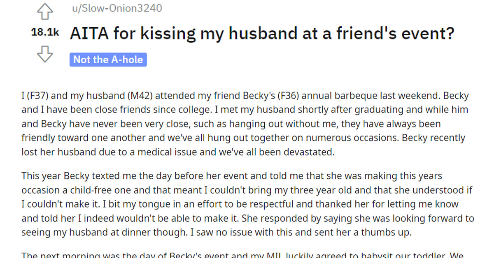Click the Slow-Onion3240 author name
Image resolution: width=494 pixels, height=258 pixels.
[x=115, y=7]
